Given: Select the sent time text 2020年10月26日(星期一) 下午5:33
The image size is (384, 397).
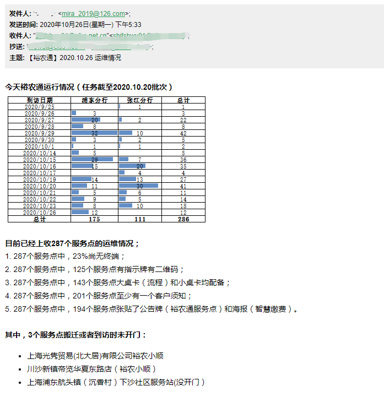Looking at the screenshot, I should click(x=90, y=25).
